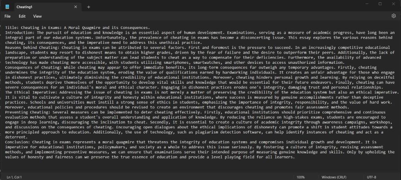Click the UTF-8 encoding indicator
Image resolution: width=401 pixels, height=180 pixels.
click(371, 177)
